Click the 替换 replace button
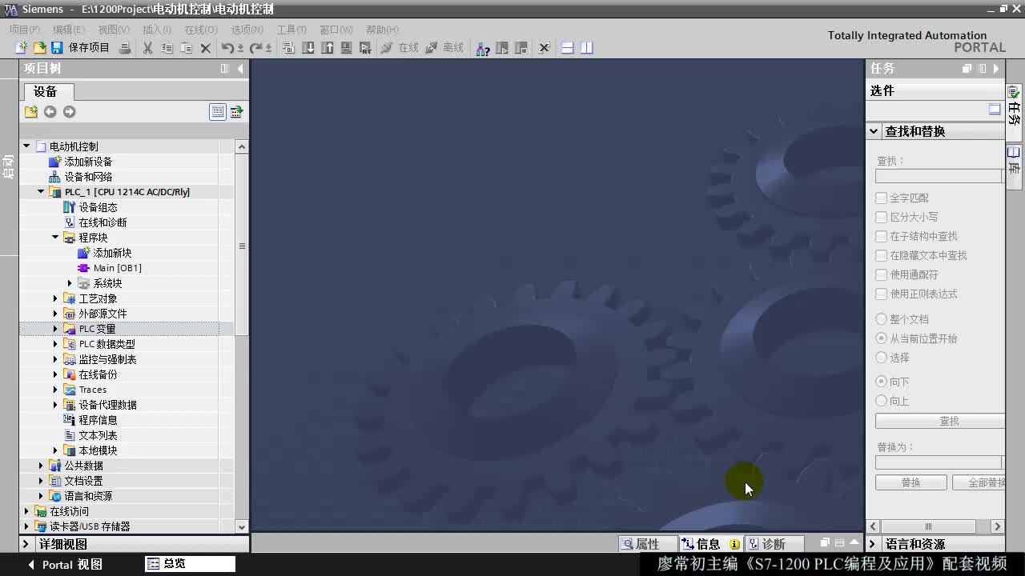1025x576 pixels. [x=910, y=482]
